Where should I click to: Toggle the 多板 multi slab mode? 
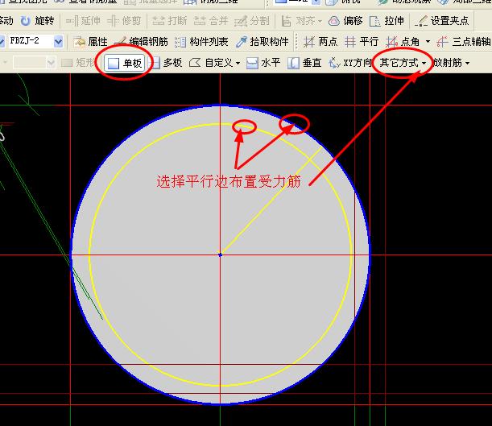tap(167, 63)
